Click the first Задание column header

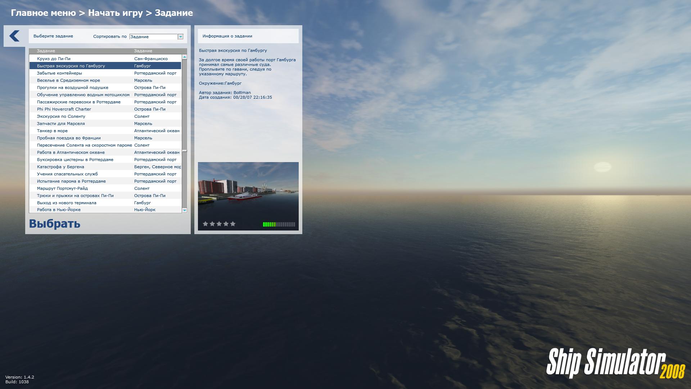pos(46,51)
